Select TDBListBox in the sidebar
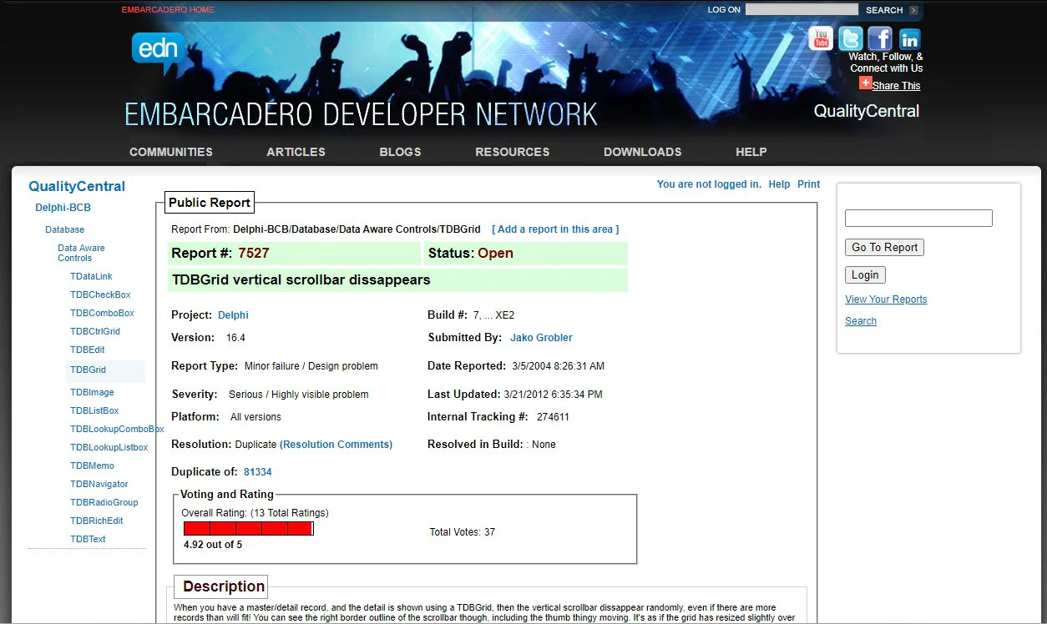Screen dimensions: 1047x624 click(94, 410)
